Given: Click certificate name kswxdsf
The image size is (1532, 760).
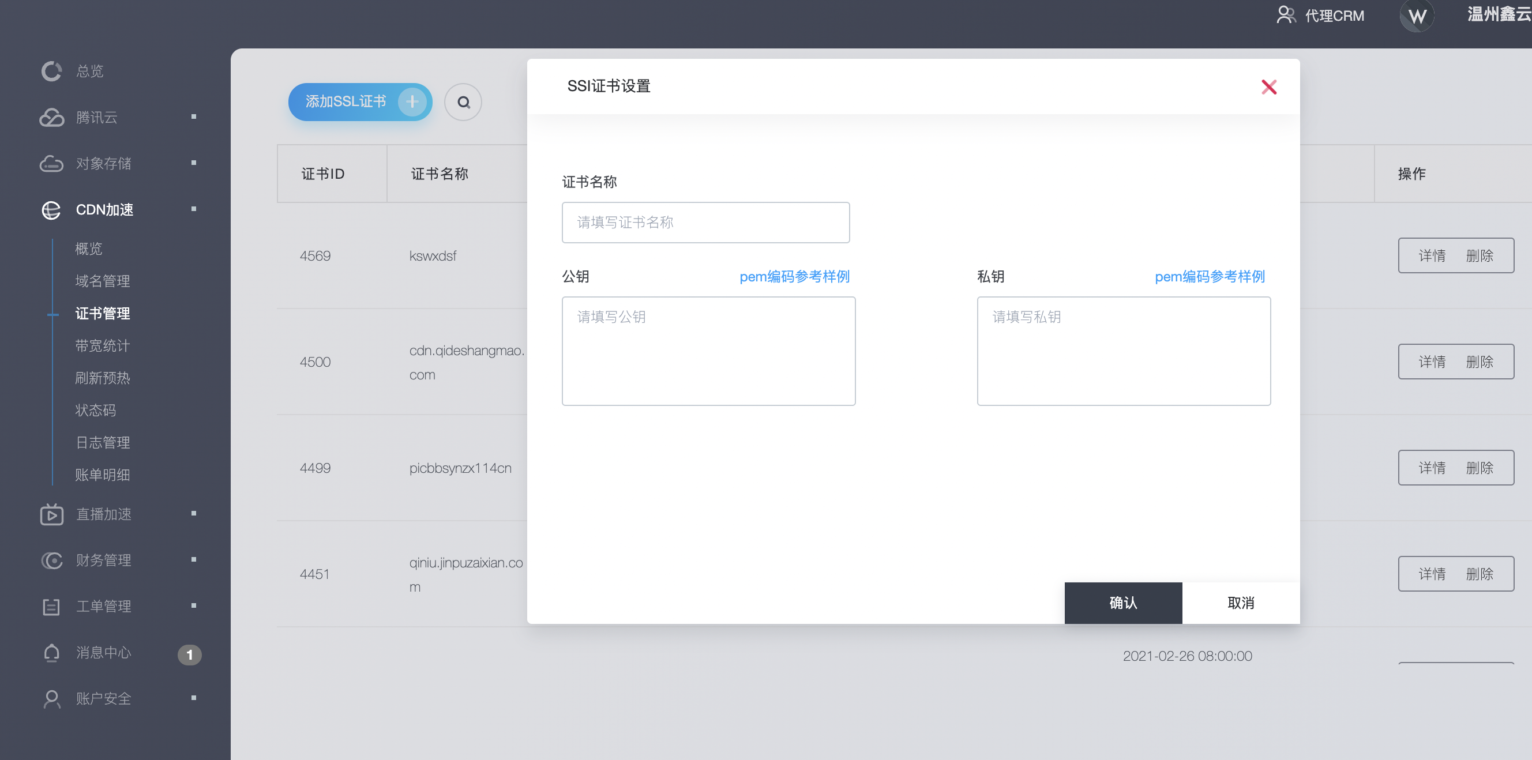Looking at the screenshot, I should tap(433, 256).
